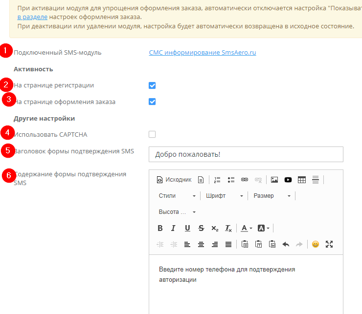Open the text color picker
Image resolution: width=362 pixels, height=314 pixels.
tap(247, 228)
